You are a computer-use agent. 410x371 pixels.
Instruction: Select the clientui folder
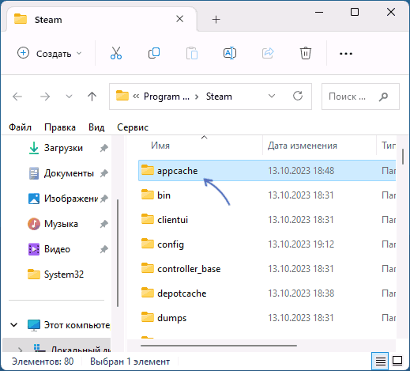267,220
